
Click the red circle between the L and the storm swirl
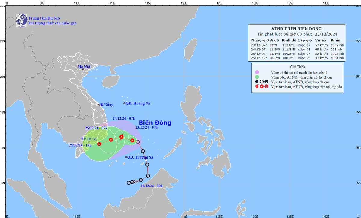point(111,140)
